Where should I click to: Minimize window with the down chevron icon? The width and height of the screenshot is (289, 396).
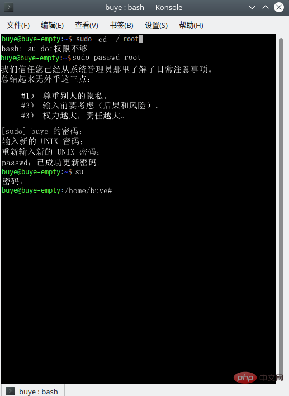pos(252,7)
